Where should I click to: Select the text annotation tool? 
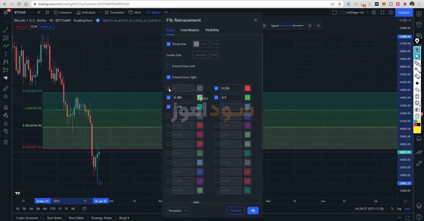click(x=6, y=54)
